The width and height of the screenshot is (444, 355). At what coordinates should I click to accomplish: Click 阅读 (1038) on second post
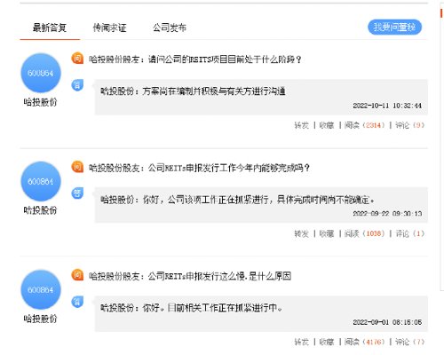click(364, 233)
